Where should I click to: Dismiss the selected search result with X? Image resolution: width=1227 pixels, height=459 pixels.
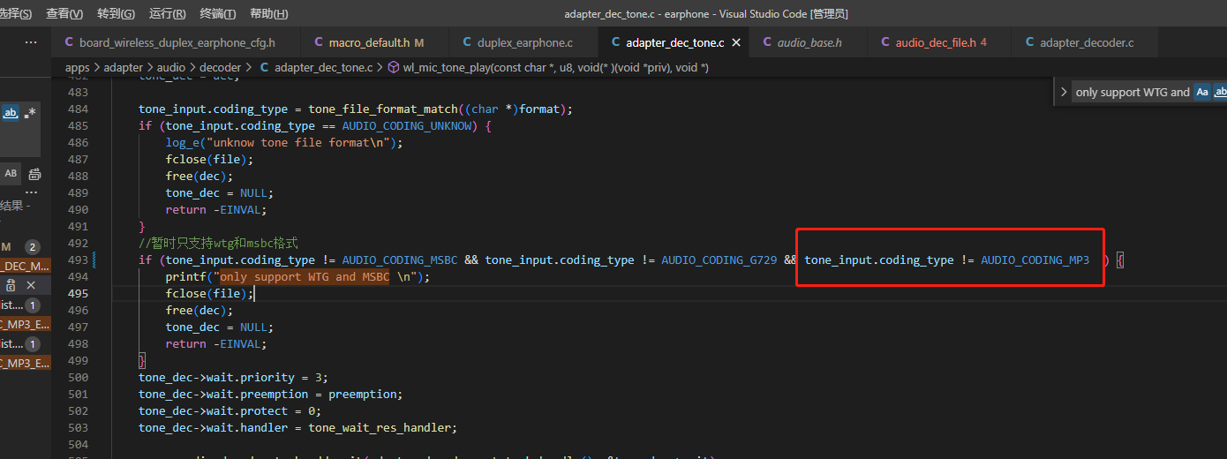coord(31,285)
